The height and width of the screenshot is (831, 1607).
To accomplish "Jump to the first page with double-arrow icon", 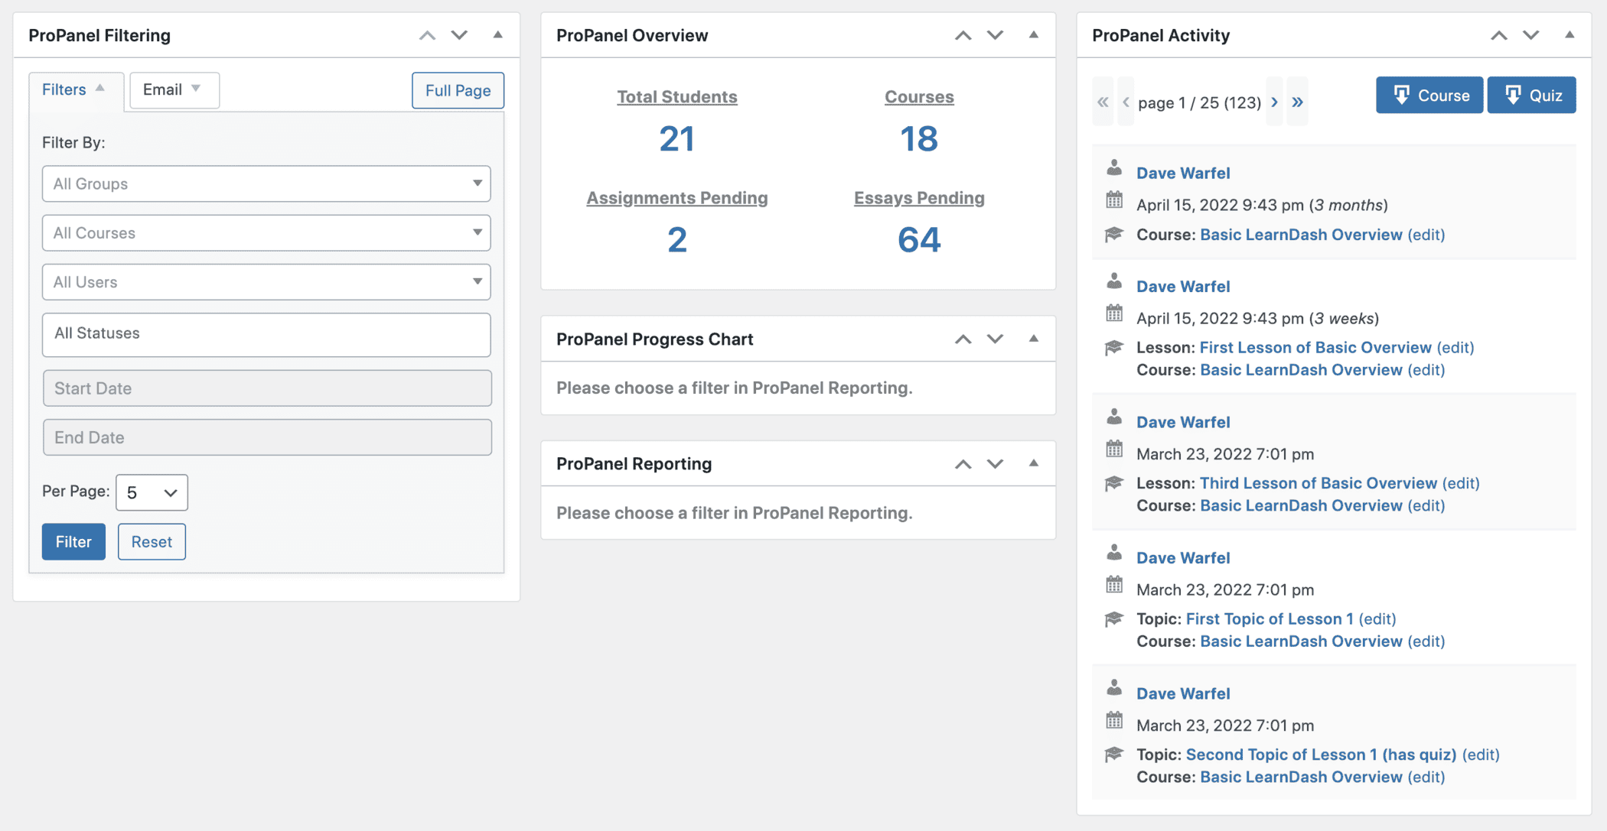I will pos(1103,102).
